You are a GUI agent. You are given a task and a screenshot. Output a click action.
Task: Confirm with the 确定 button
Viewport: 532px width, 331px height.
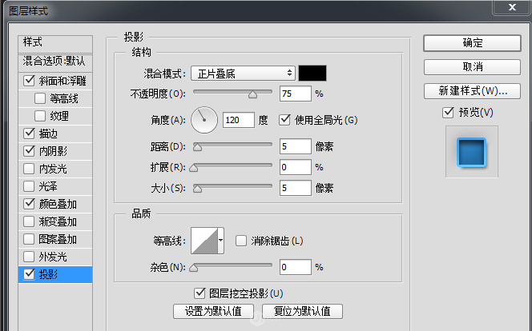[472, 43]
